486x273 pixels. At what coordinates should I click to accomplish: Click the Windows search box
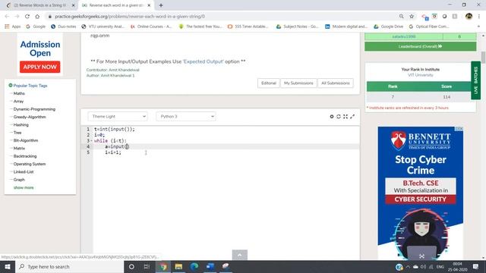(69, 266)
